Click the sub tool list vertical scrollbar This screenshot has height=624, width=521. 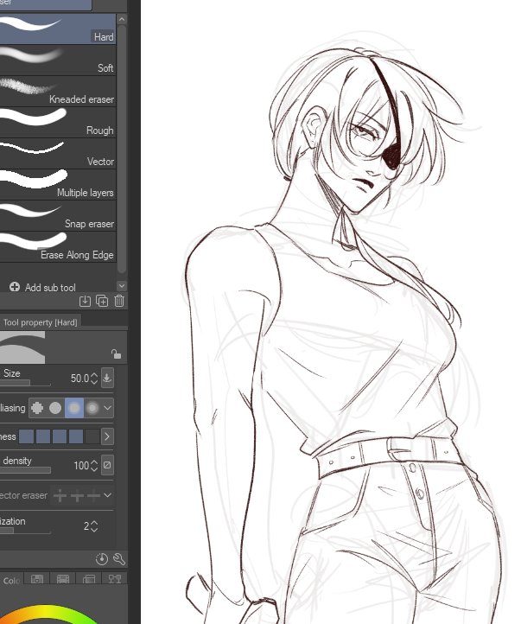(x=122, y=150)
